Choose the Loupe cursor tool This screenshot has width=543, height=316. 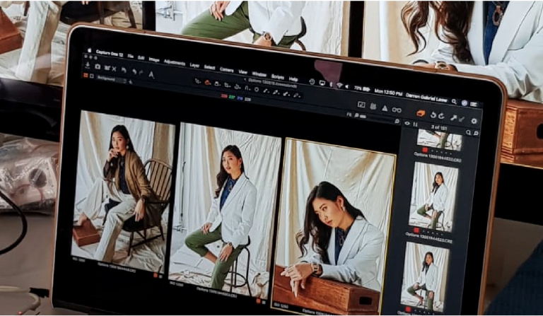(x=217, y=83)
